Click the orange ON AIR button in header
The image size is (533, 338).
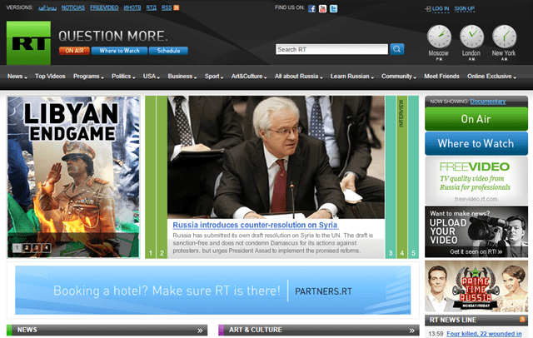click(74, 51)
